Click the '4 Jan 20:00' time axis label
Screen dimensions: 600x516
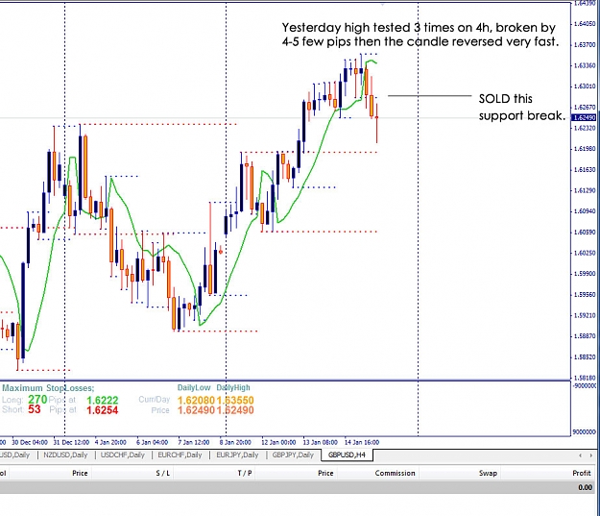pyautogui.click(x=110, y=442)
